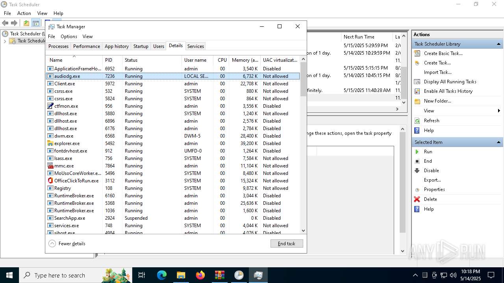
Task: Click Enable All Tasks History action
Action: pyautogui.click(x=448, y=91)
